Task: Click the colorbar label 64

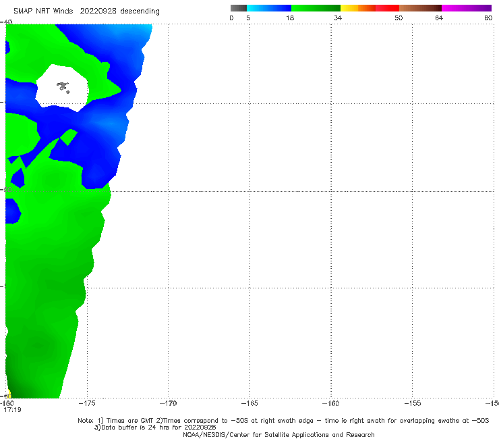Action: pos(439,18)
